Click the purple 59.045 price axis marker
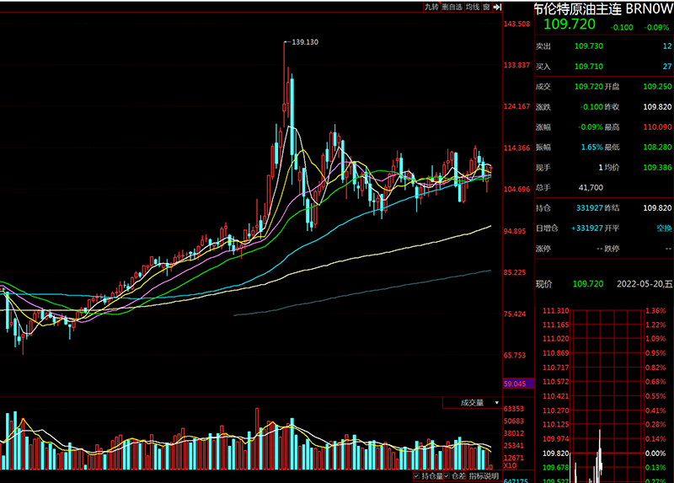The image size is (674, 483). (x=514, y=384)
